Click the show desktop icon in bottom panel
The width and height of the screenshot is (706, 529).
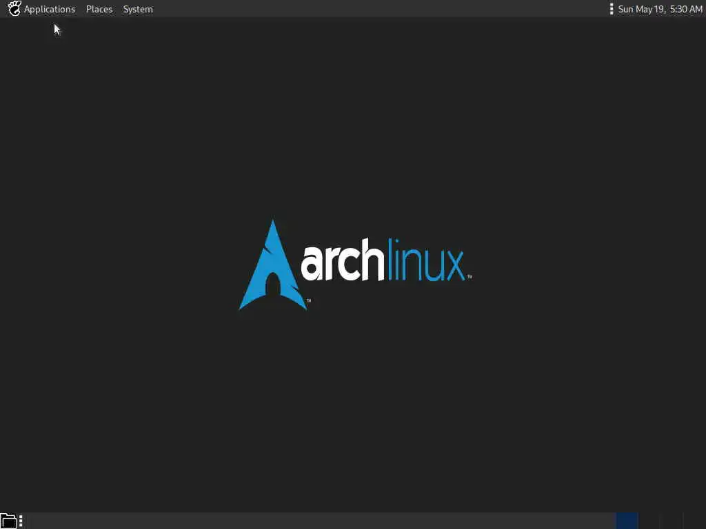8,521
